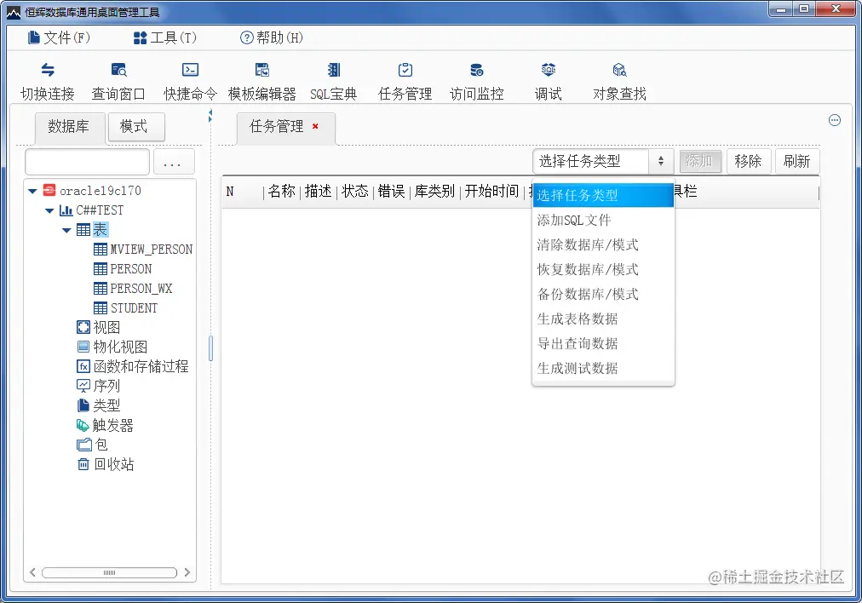Screen dimensions: 862x603
Task: Click the 物化视图 materialized view icon
Action: 83,347
